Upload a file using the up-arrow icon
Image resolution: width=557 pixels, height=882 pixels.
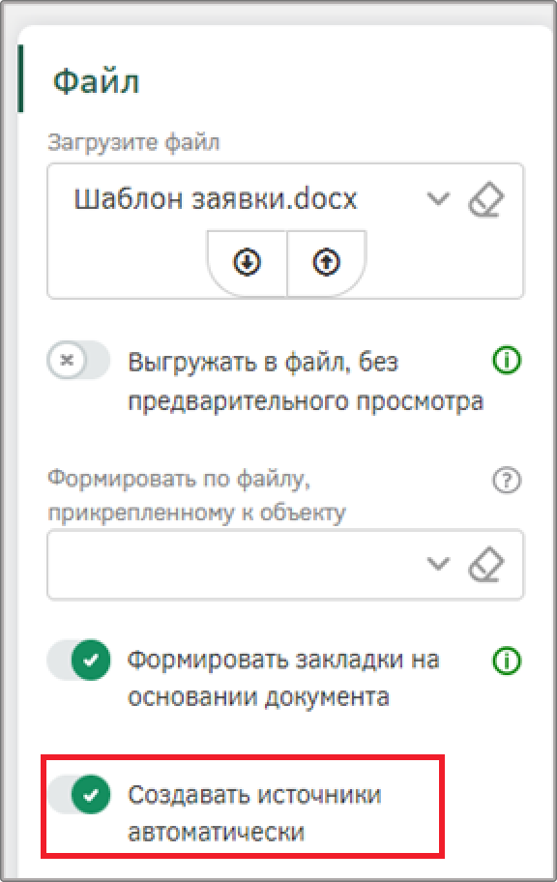(x=326, y=262)
